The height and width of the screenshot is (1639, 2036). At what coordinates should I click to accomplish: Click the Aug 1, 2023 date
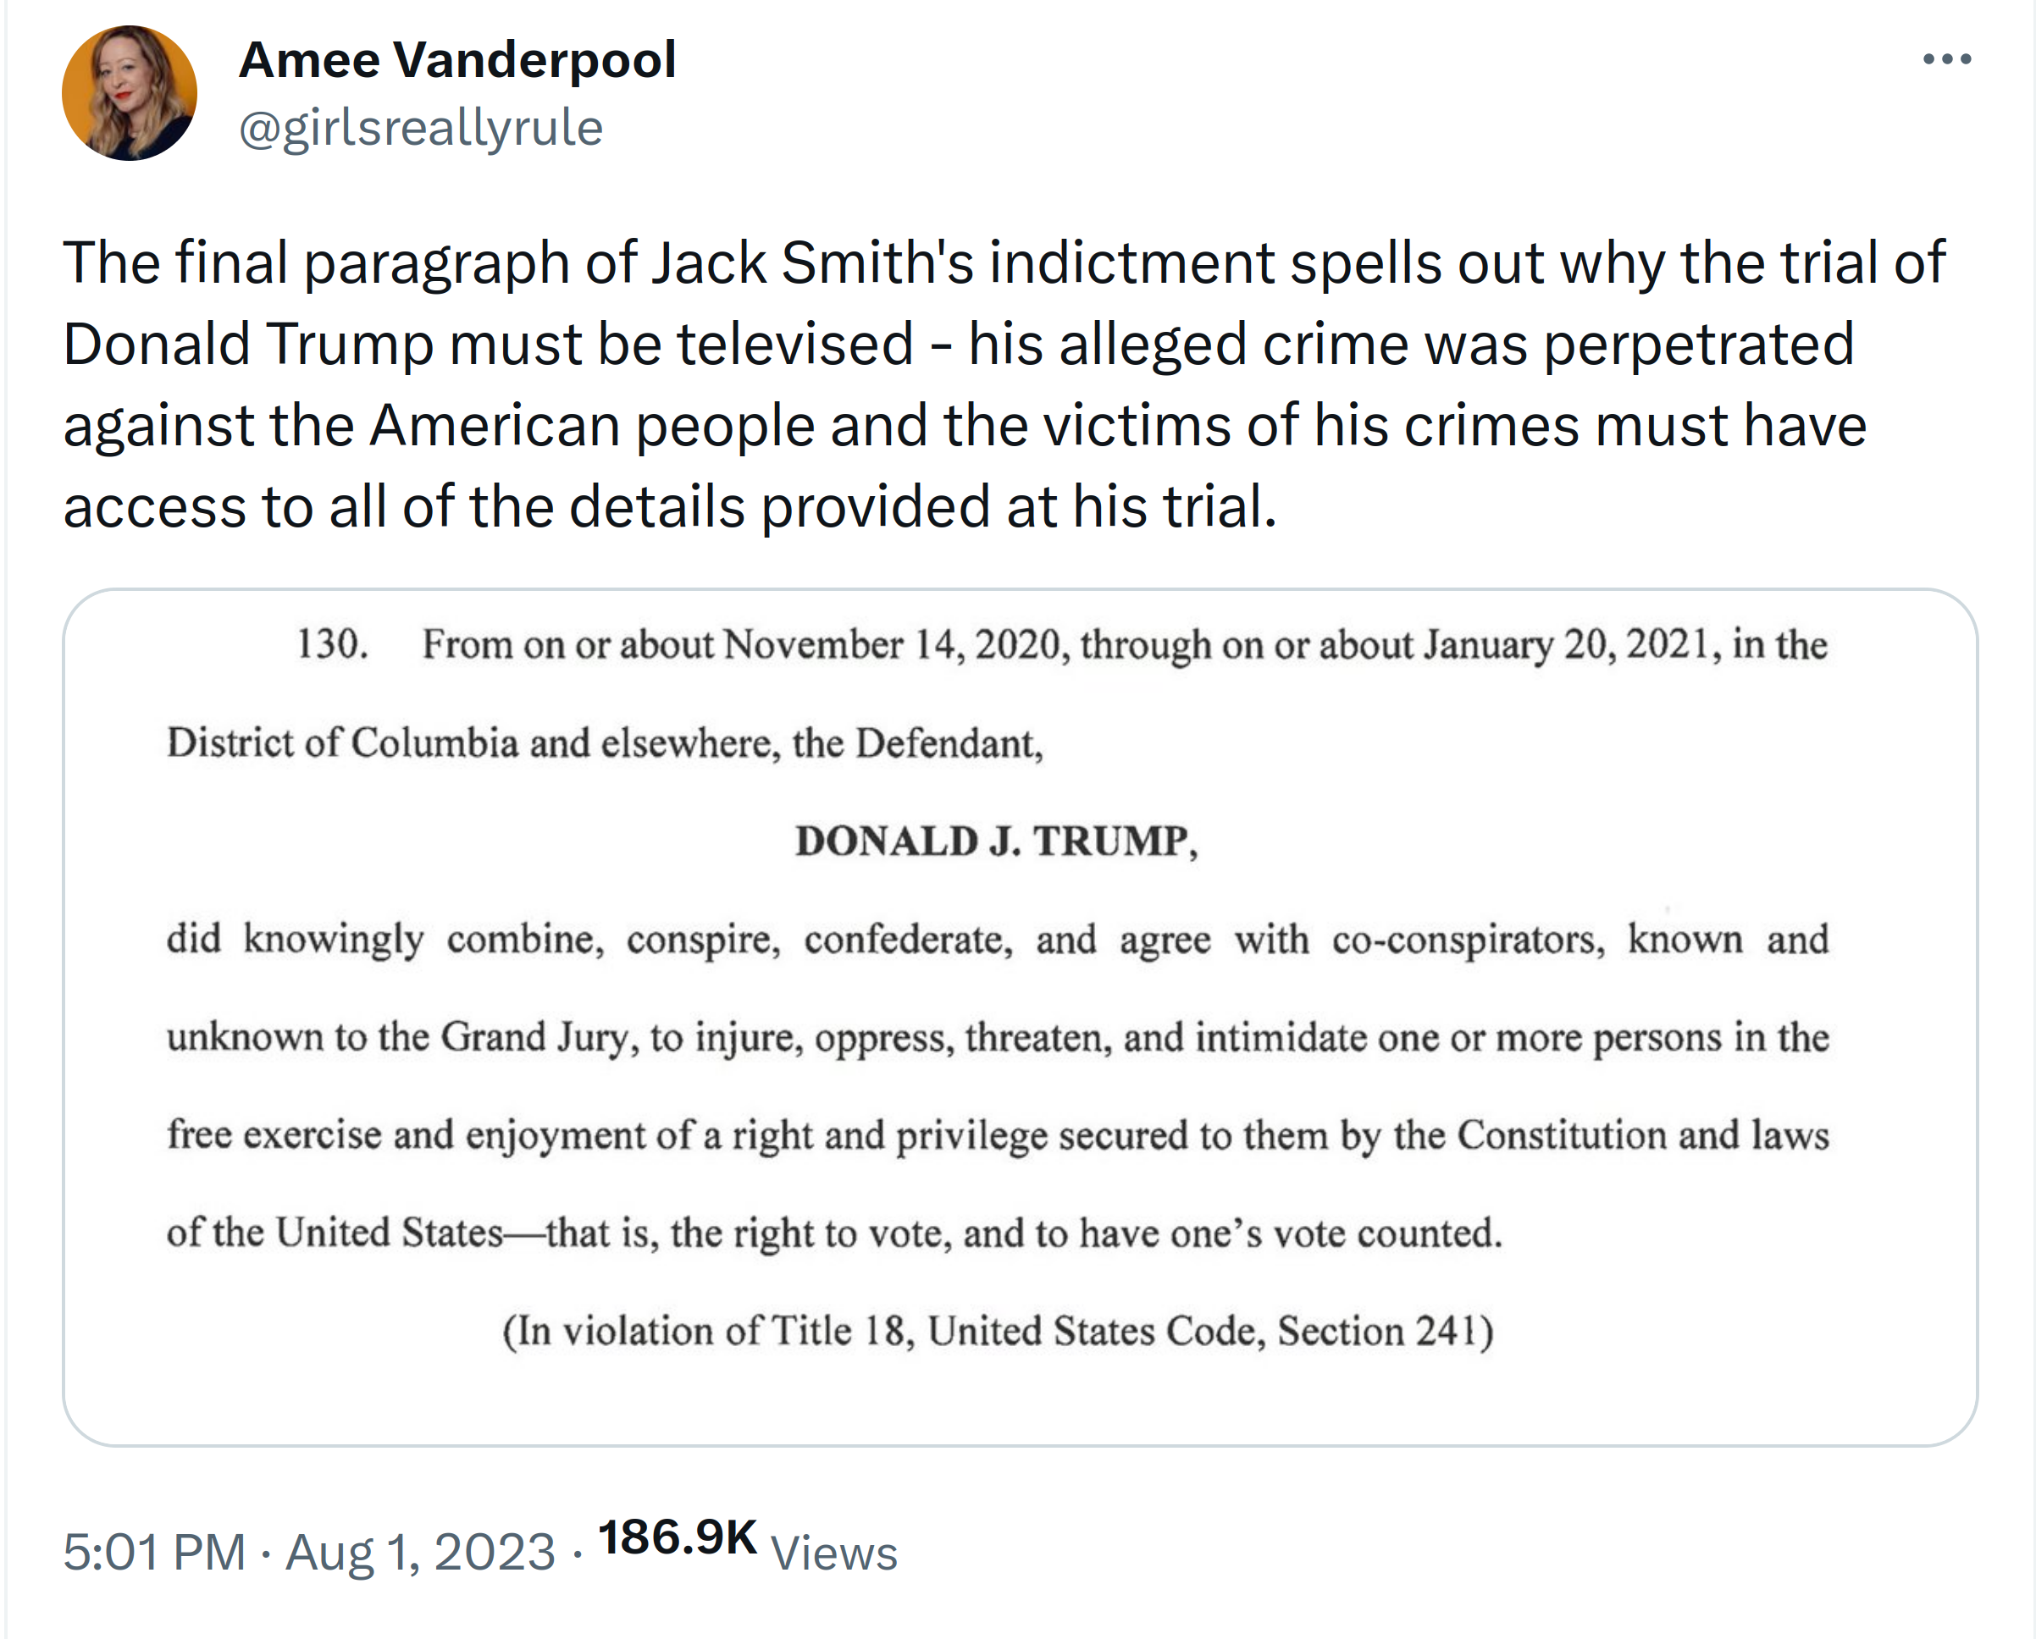coord(420,1553)
